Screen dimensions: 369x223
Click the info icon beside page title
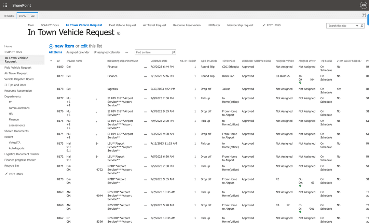119,33
